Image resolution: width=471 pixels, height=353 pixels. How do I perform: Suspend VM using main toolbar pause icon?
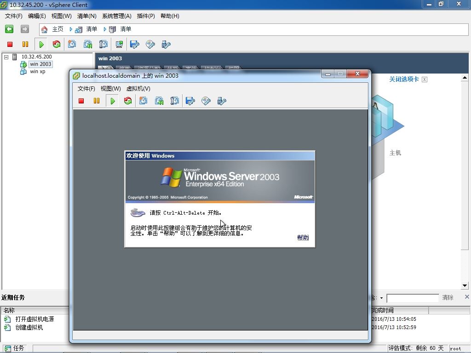click(25, 45)
